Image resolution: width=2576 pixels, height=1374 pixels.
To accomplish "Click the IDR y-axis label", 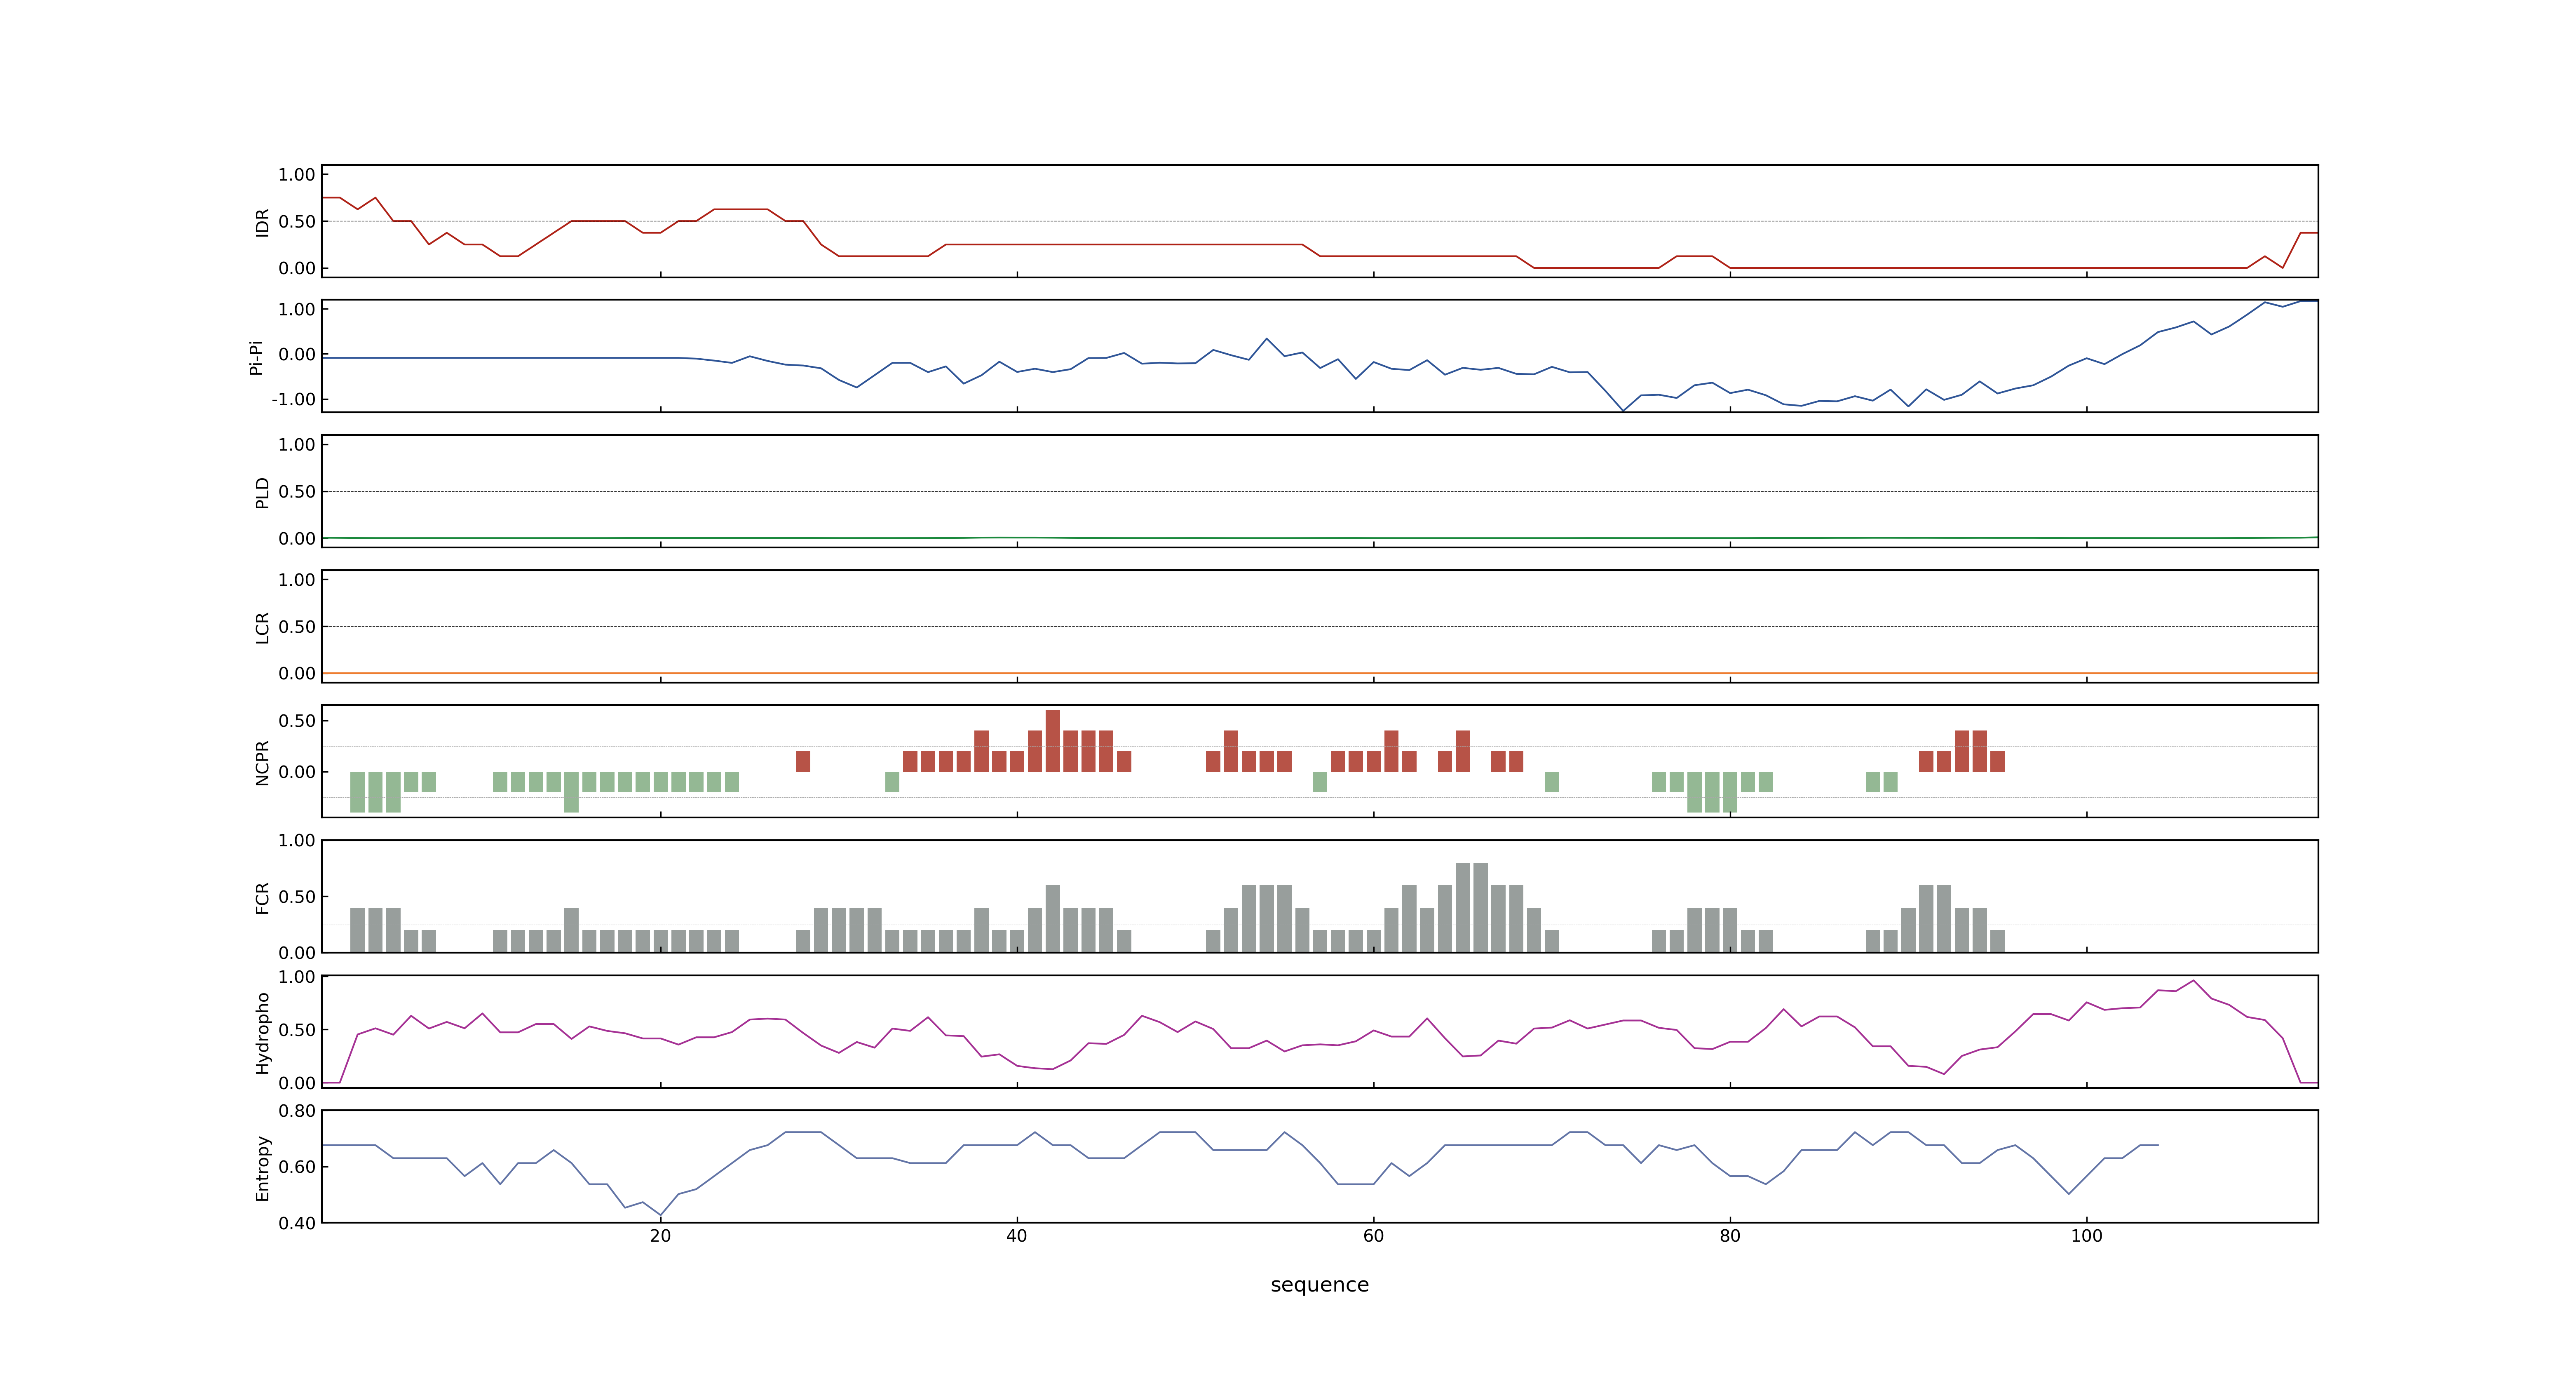I will click(x=262, y=222).
